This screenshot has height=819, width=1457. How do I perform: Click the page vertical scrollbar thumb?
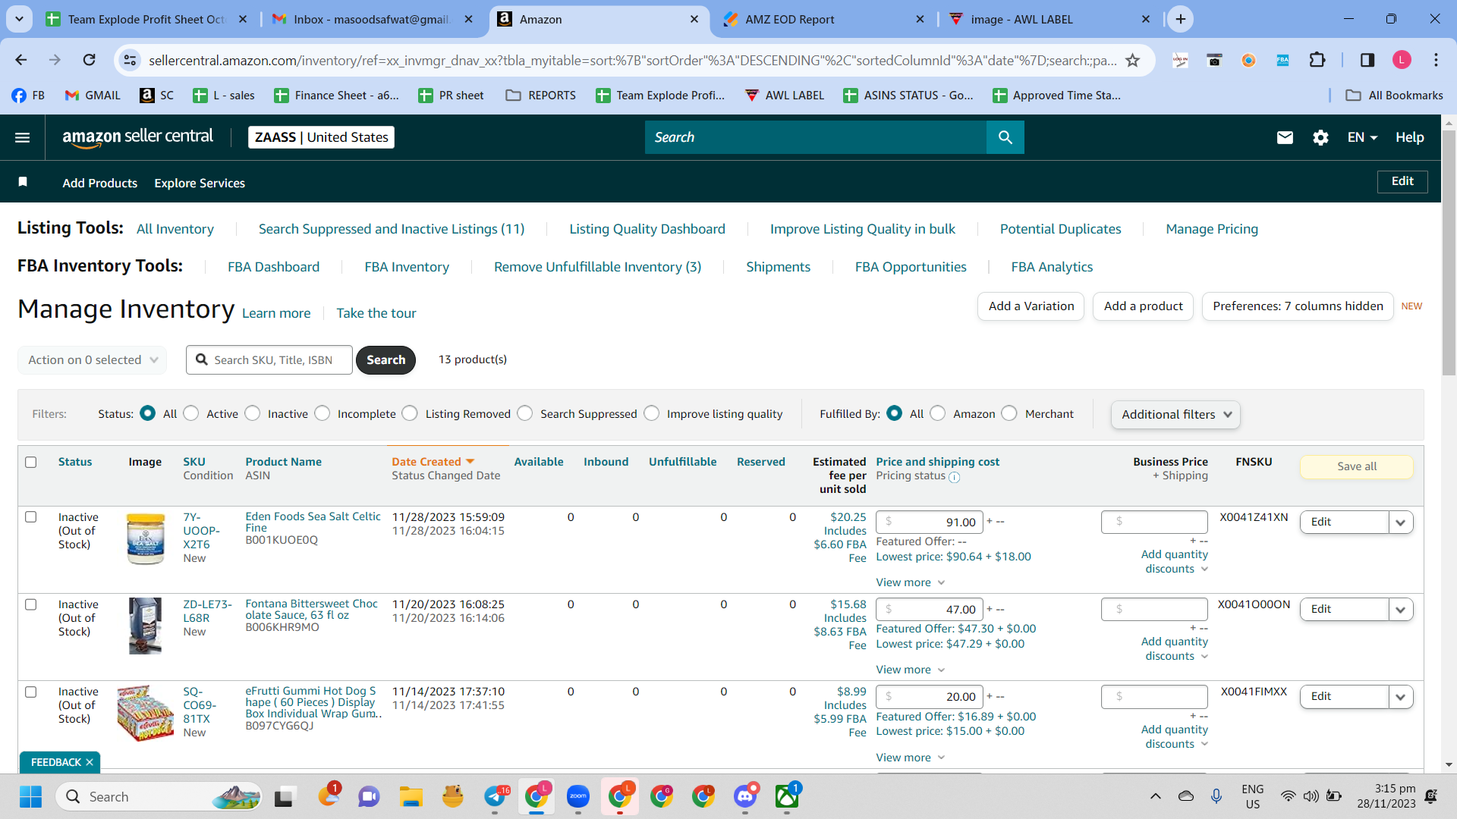(x=1449, y=253)
